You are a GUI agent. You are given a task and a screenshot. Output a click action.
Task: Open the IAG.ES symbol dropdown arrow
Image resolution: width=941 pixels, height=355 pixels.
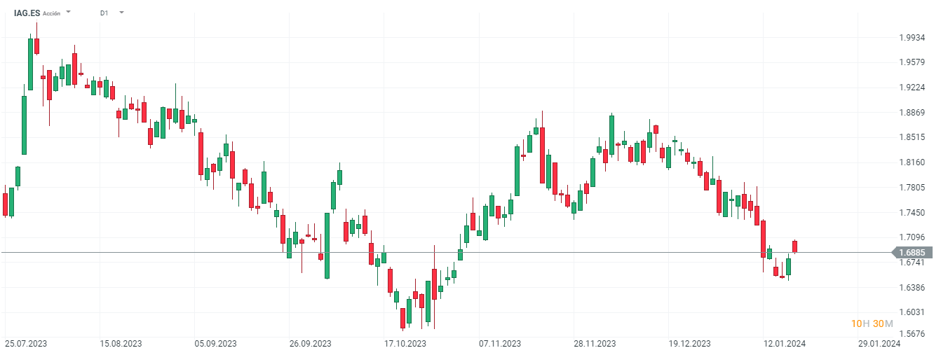pos(68,13)
